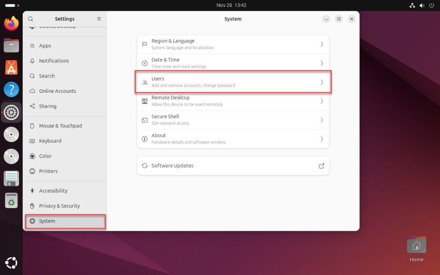Open the power menu in top bar
440x275 pixels.
click(x=431, y=5)
